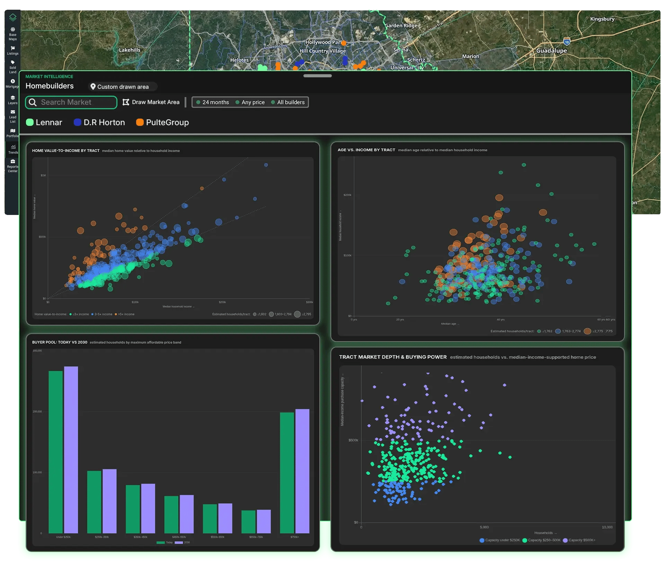Toggle the ≤3× income legend item
The image size is (665, 570).
click(79, 314)
